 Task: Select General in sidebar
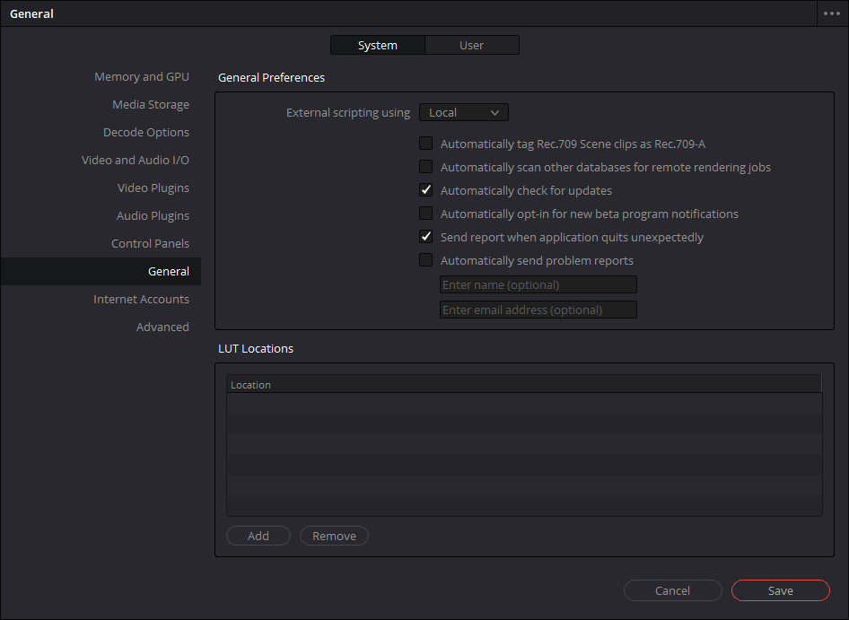(101, 271)
